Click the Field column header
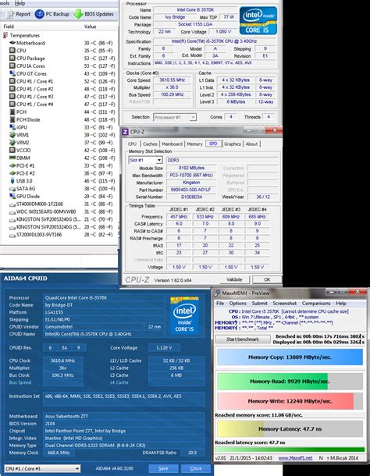This screenshot has width=370, height=476. click(9, 27)
